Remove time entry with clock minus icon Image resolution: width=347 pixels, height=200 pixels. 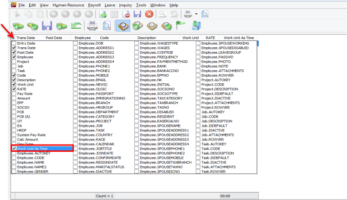(x=167, y=26)
